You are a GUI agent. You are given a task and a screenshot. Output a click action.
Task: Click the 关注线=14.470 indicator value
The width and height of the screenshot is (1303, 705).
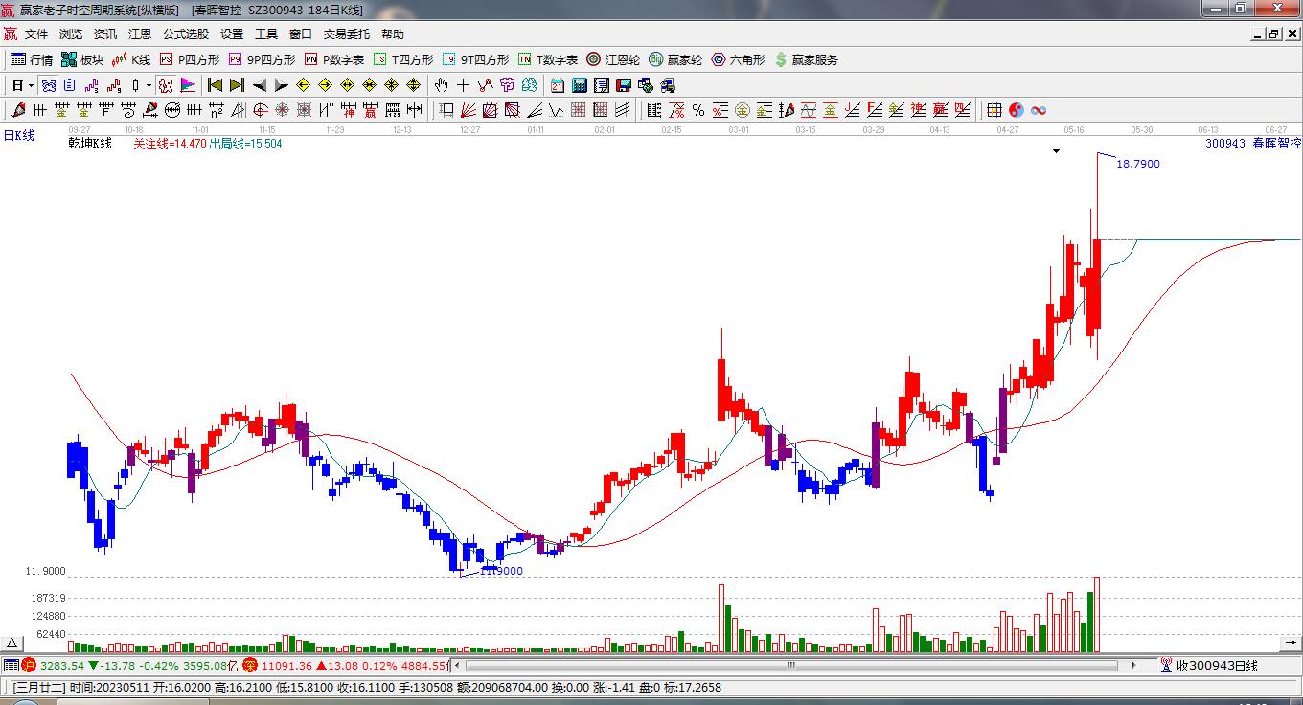tap(170, 144)
